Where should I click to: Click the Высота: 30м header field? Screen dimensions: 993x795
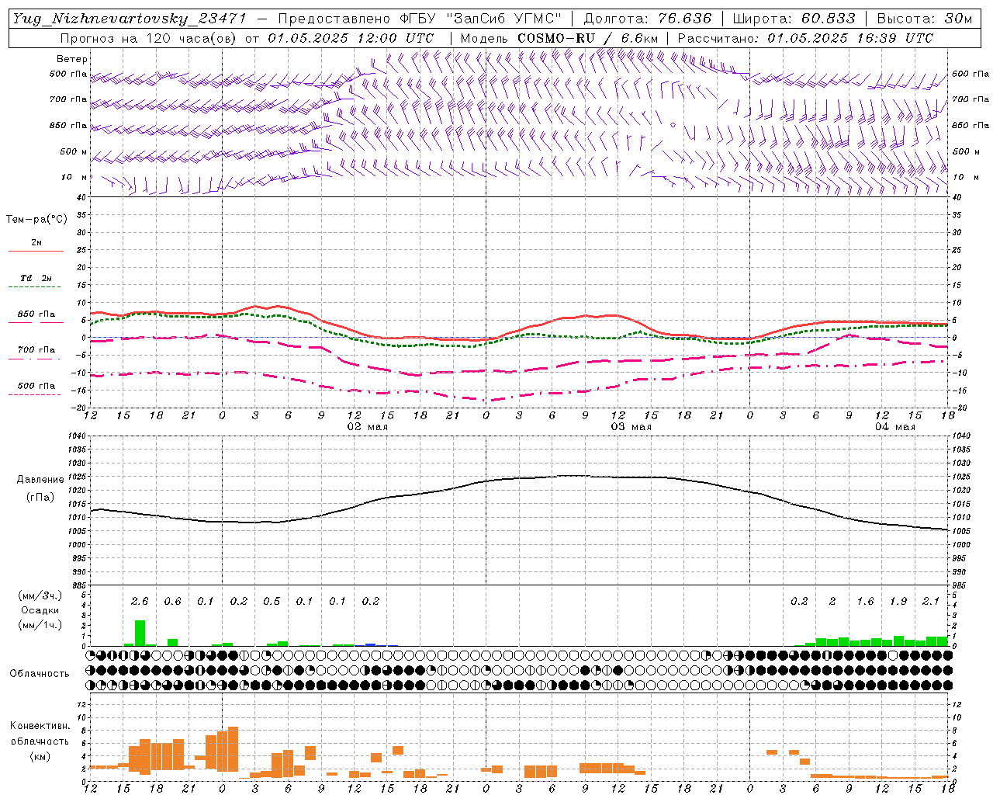pyautogui.click(x=924, y=19)
